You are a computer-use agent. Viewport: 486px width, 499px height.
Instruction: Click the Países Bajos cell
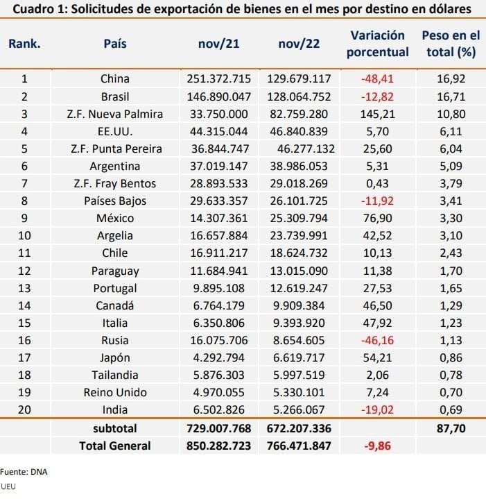click(115, 201)
